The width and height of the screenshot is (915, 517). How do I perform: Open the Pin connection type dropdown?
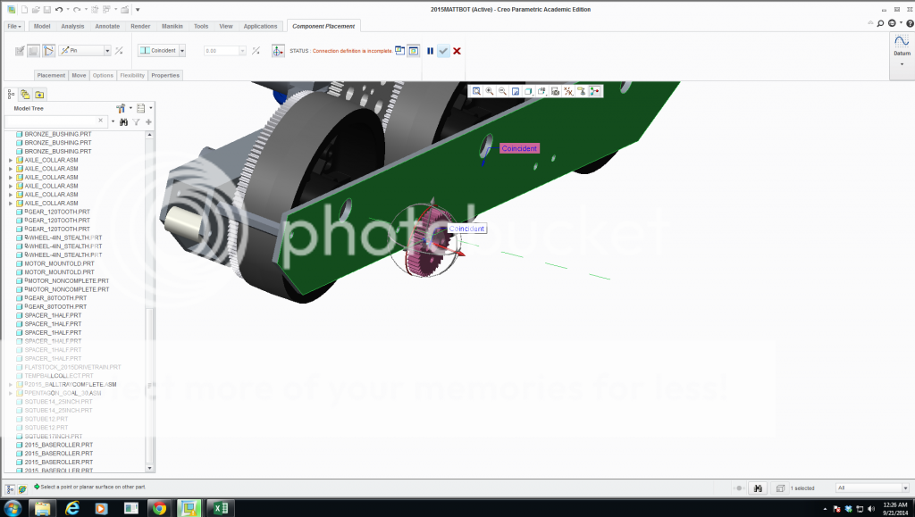[x=107, y=51]
